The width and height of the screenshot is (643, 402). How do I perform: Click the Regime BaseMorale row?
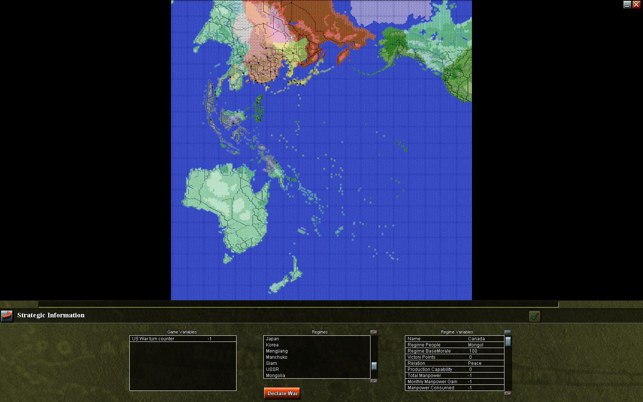[455, 351]
